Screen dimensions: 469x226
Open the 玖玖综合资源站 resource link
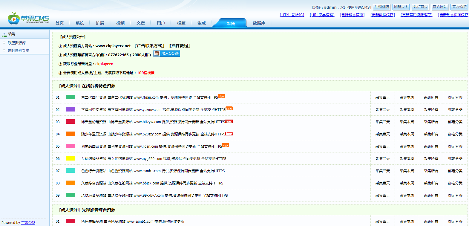tap(154, 195)
